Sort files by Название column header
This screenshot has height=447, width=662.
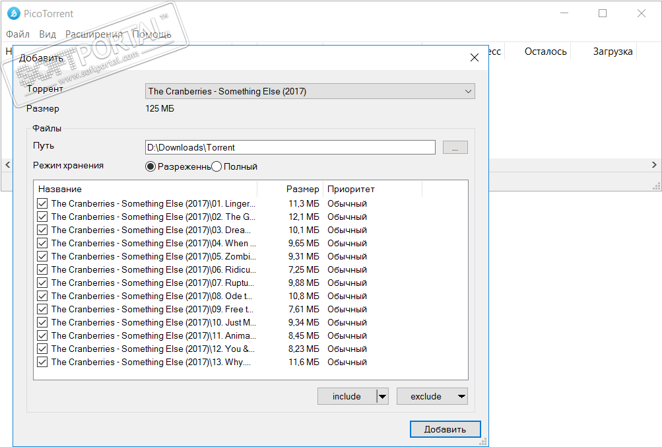click(145, 189)
